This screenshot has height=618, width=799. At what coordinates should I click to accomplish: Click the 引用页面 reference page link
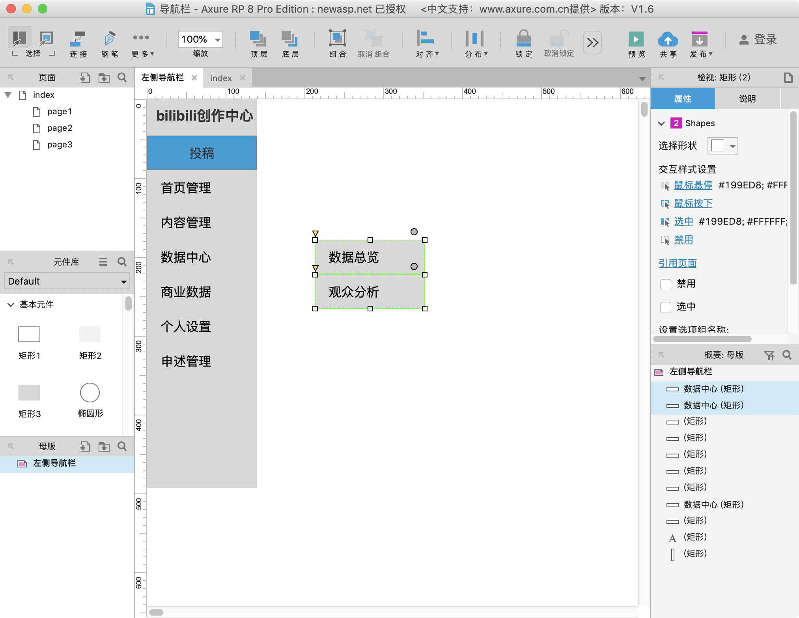(678, 263)
